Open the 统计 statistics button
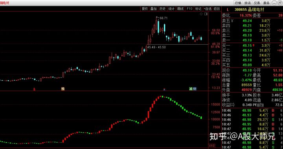Viewport: 283px width, 149px height. click(x=171, y=9)
